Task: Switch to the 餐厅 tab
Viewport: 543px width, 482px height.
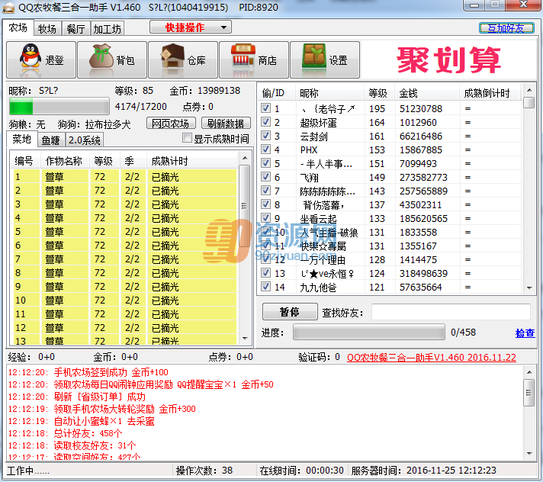Action: pyautogui.click(x=76, y=29)
